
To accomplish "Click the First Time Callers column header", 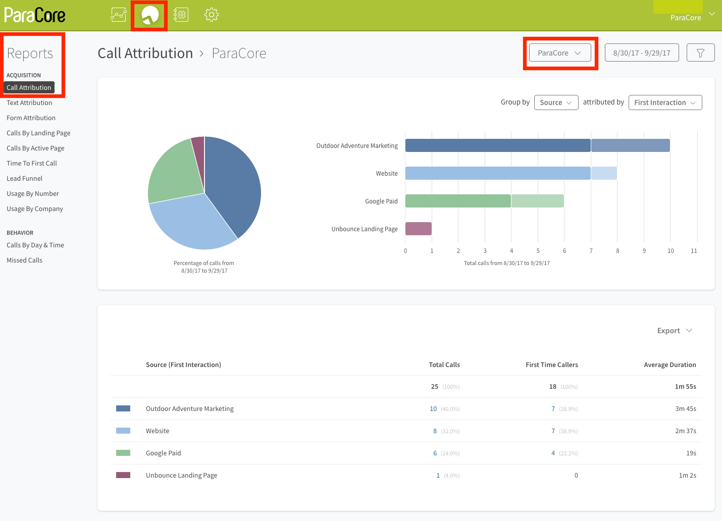I will (x=552, y=364).
